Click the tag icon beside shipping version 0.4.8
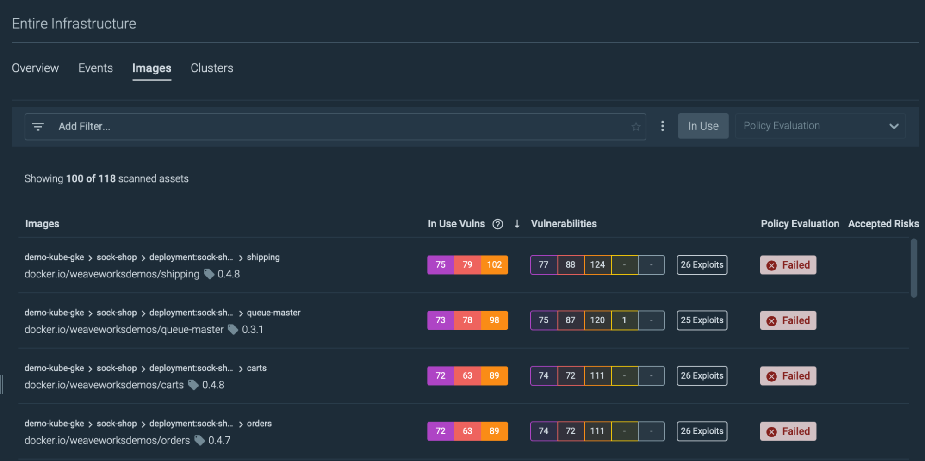This screenshot has width=925, height=461. 208,274
